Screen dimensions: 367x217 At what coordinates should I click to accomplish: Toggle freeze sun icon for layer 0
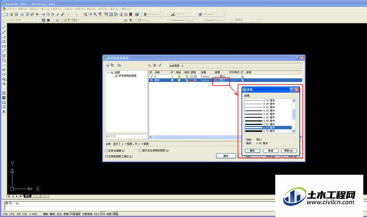pos(179,76)
